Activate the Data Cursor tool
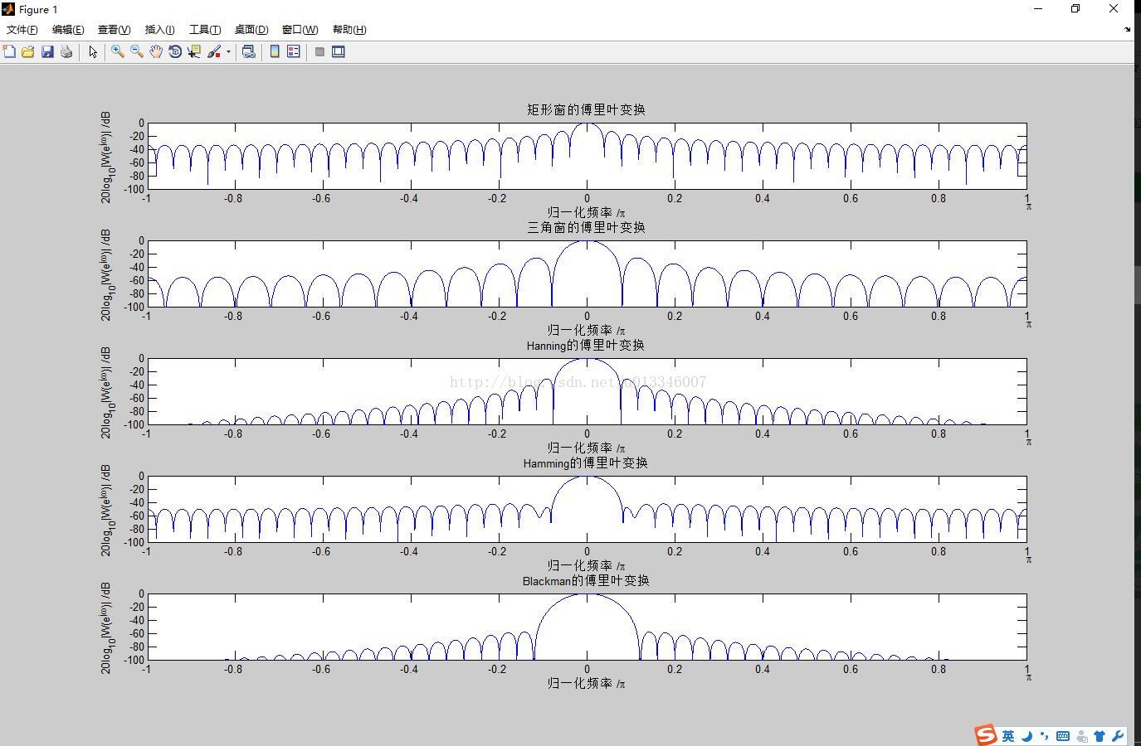This screenshot has height=746, width=1141. coord(193,51)
